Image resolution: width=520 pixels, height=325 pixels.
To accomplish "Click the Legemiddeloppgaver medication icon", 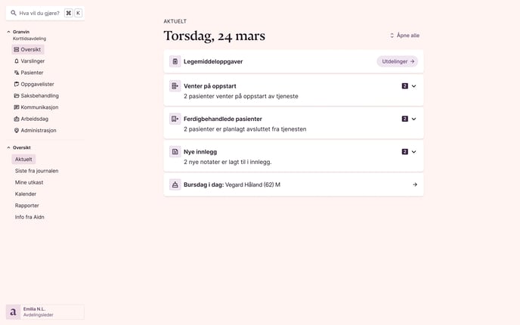I will pos(175,61).
